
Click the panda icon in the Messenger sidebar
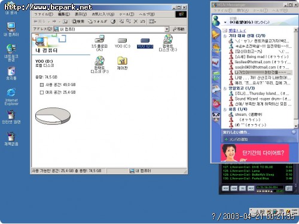(216, 117)
